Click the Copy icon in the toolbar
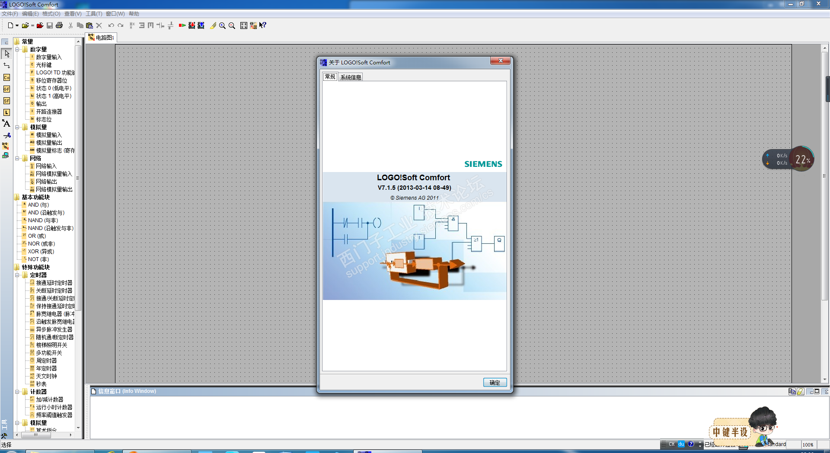The width and height of the screenshot is (830, 453). click(80, 26)
